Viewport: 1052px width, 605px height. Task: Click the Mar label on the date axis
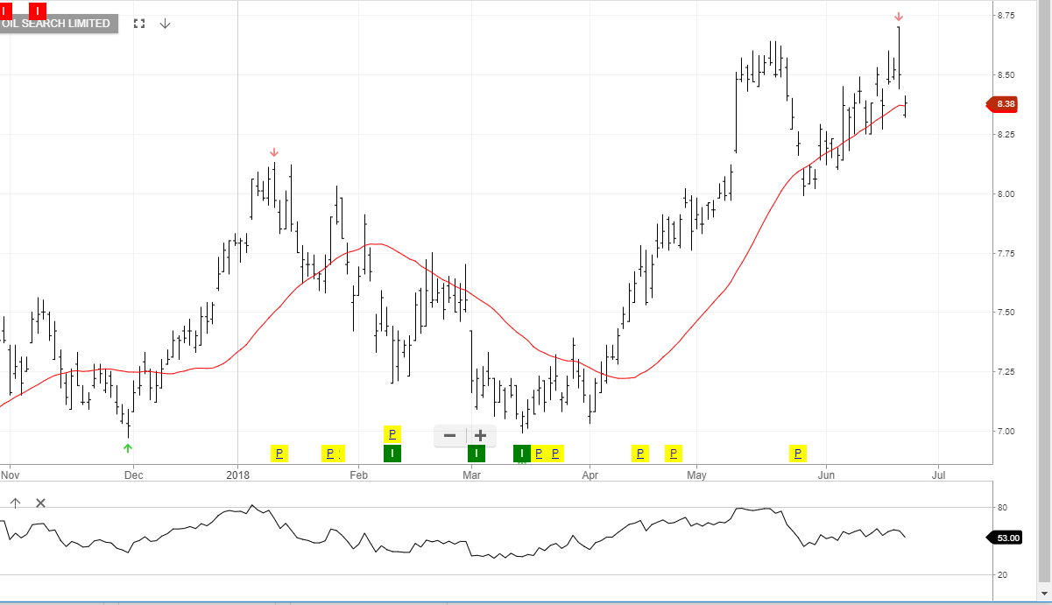click(471, 475)
